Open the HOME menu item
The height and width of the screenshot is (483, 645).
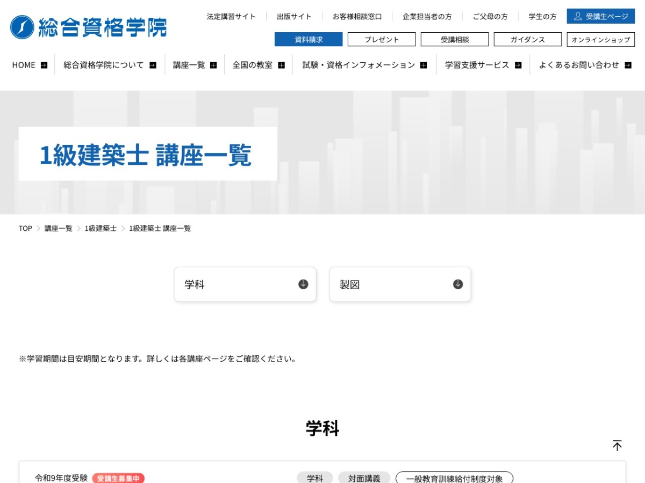[x=30, y=65]
